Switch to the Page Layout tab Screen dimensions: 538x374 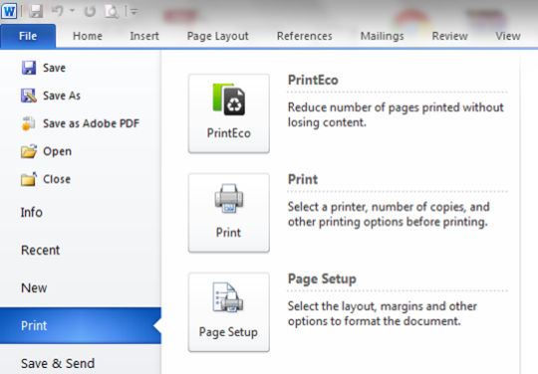[x=217, y=36]
